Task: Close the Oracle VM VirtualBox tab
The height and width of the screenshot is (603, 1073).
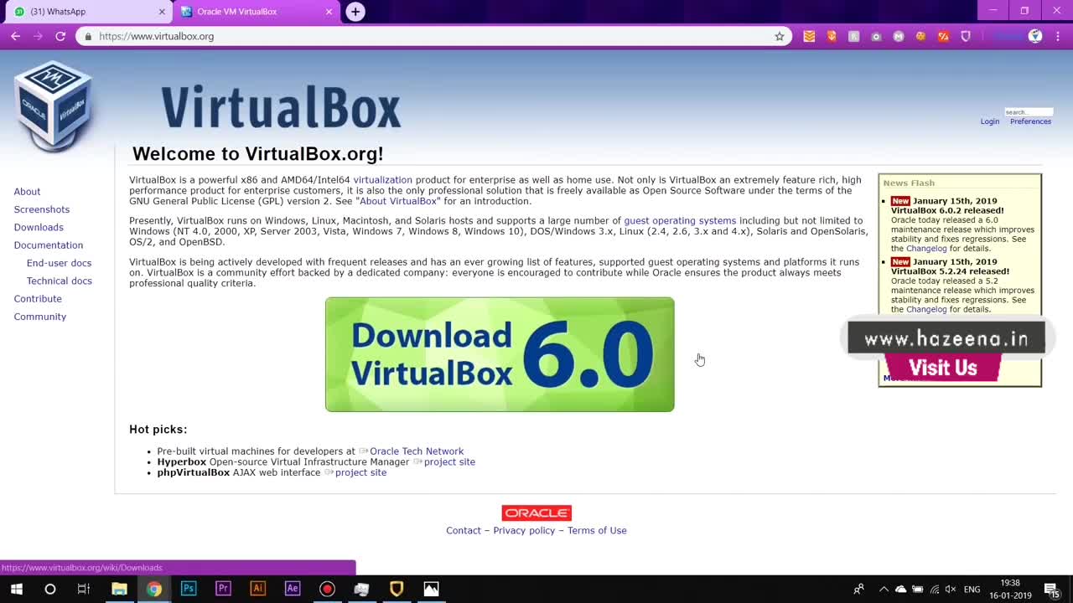Action: pos(329,12)
